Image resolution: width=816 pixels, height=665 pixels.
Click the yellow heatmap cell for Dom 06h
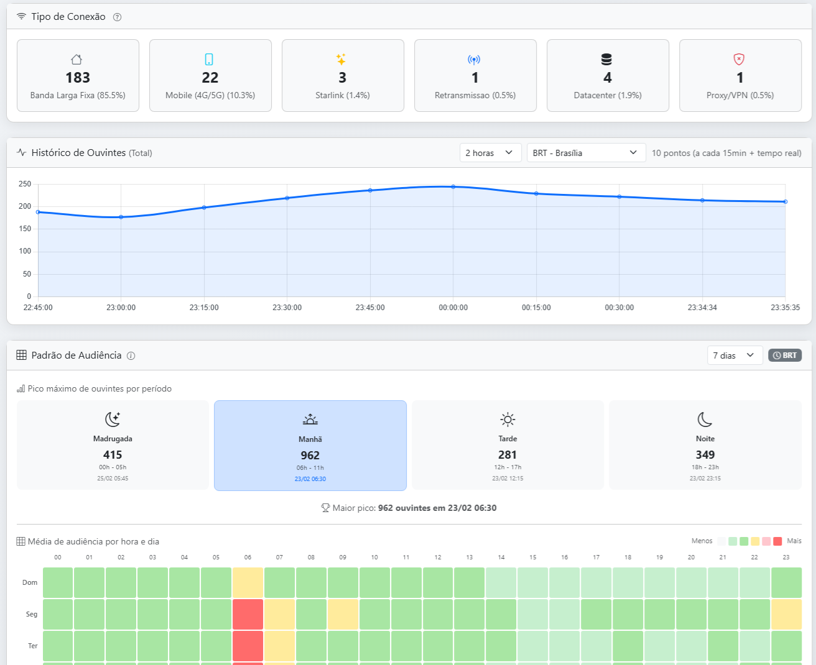click(248, 582)
